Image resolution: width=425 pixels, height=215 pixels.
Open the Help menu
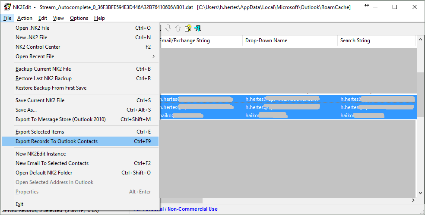[x=99, y=18]
